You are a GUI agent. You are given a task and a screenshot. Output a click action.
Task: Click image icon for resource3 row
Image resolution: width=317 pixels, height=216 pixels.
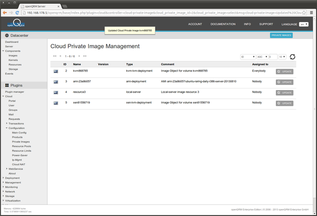56,93
